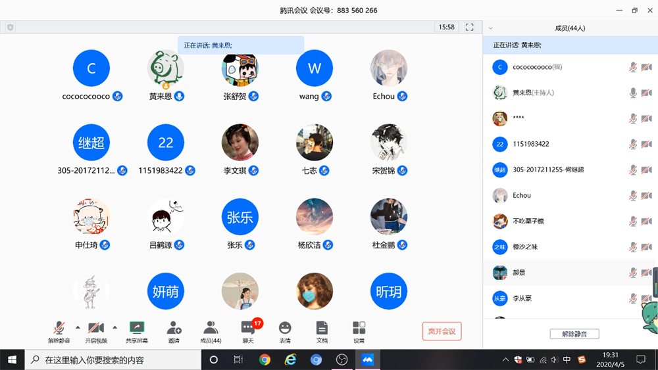
Task: Unmute the microphone in the bottom toolbar
Action: pyautogui.click(x=59, y=332)
